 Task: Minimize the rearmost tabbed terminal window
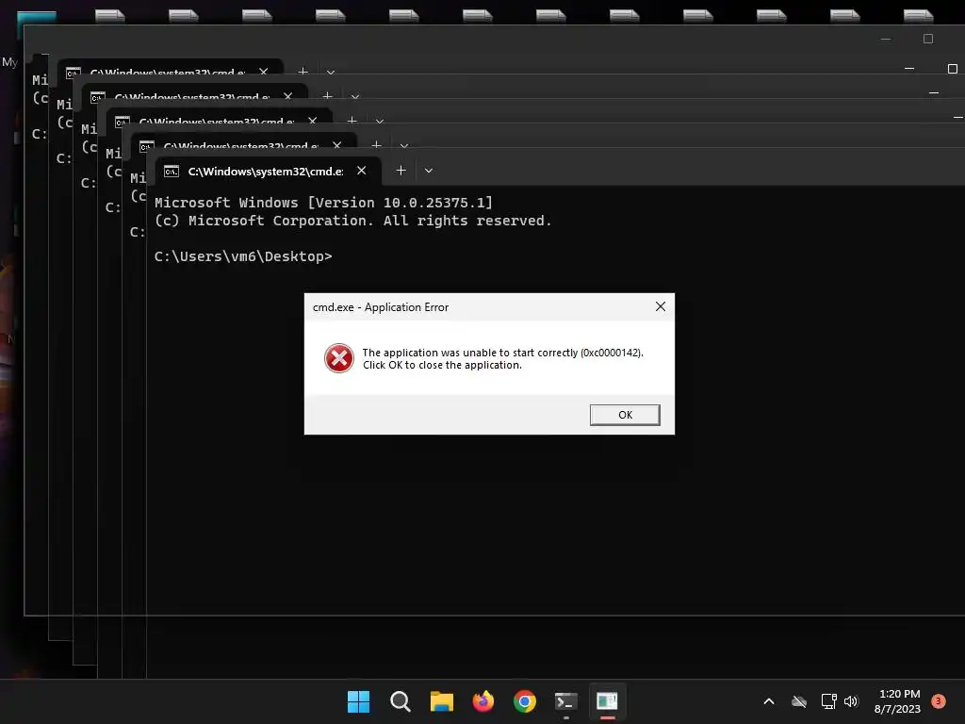click(909, 68)
